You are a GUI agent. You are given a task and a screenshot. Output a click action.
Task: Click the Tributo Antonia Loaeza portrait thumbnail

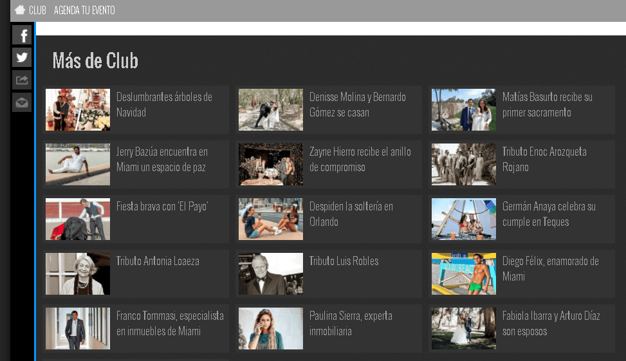[x=78, y=273]
